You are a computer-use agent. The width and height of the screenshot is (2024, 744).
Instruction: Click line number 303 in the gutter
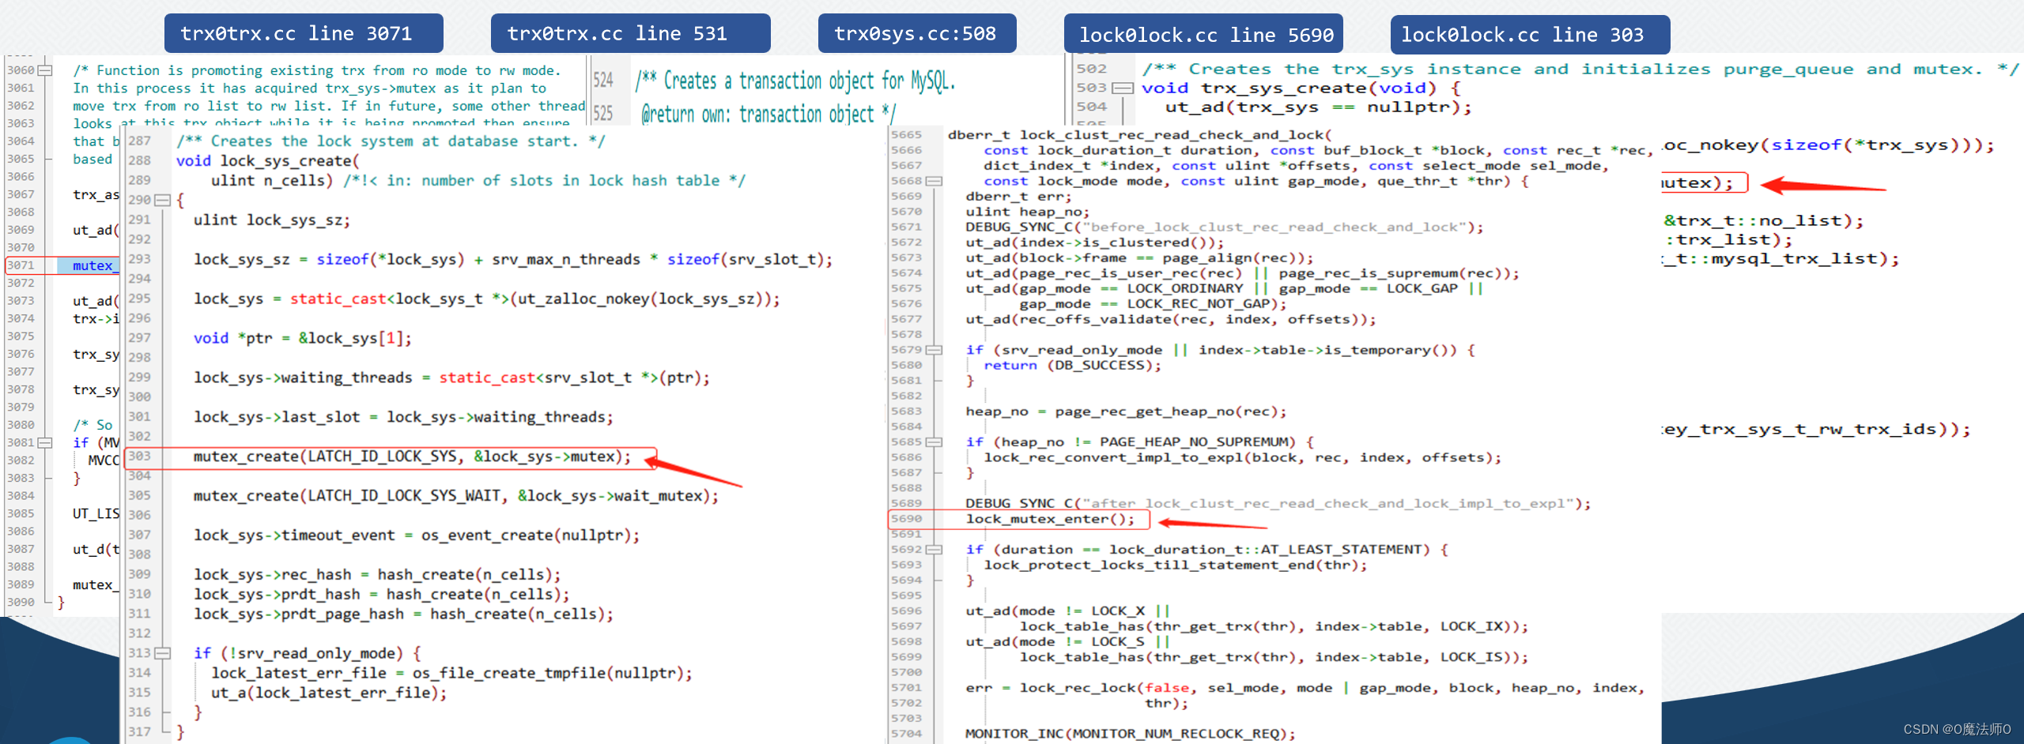[139, 456]
